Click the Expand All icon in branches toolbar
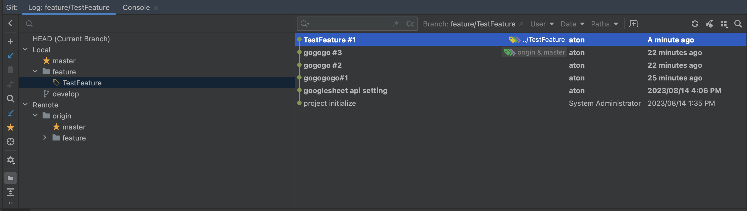Screen dimensions: 747x211 pos(11,192)
